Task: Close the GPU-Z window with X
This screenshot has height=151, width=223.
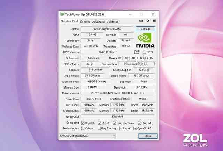Action: [x=153, y=14]
